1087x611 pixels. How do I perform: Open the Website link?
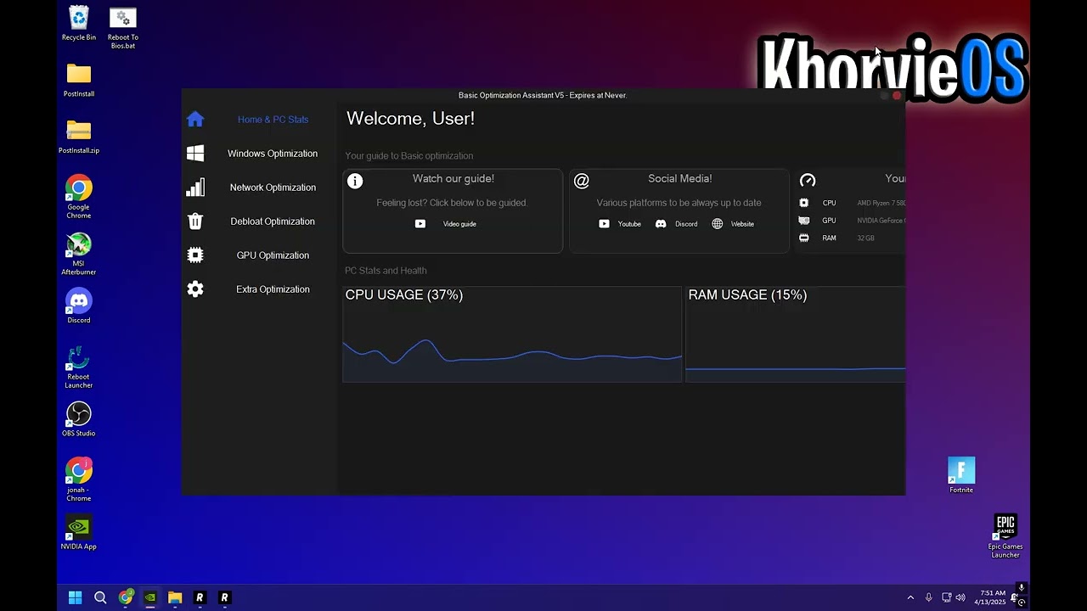pos(742,224)
